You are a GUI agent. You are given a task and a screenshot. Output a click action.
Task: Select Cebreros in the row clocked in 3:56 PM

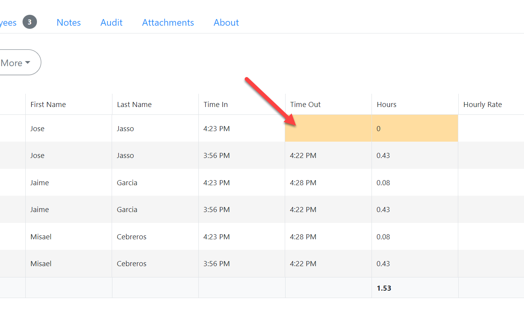131,264
